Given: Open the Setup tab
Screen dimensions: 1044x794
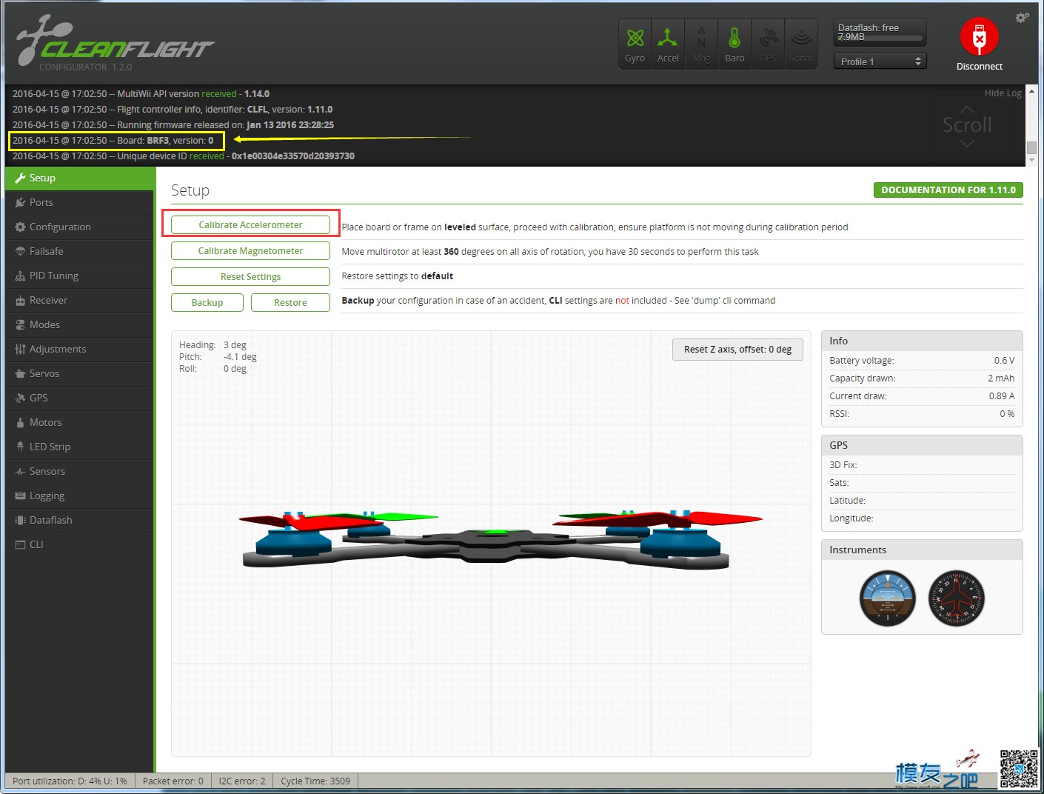Looking at the screenshot, I should click(80, 178).
